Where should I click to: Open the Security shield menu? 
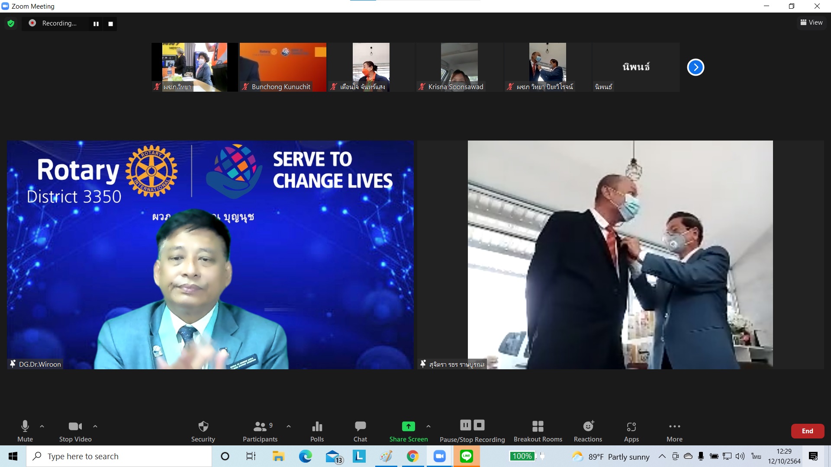pos(203,431)
